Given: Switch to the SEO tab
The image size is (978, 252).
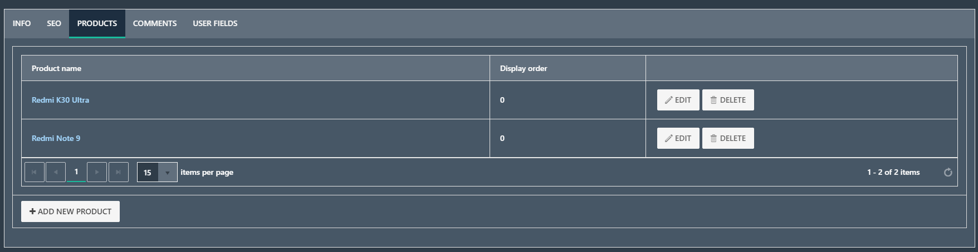Looking at the screenshot, I should [54, 23].
